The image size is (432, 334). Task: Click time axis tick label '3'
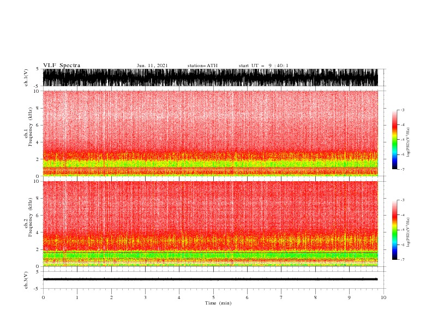click(x=145, y=297)
